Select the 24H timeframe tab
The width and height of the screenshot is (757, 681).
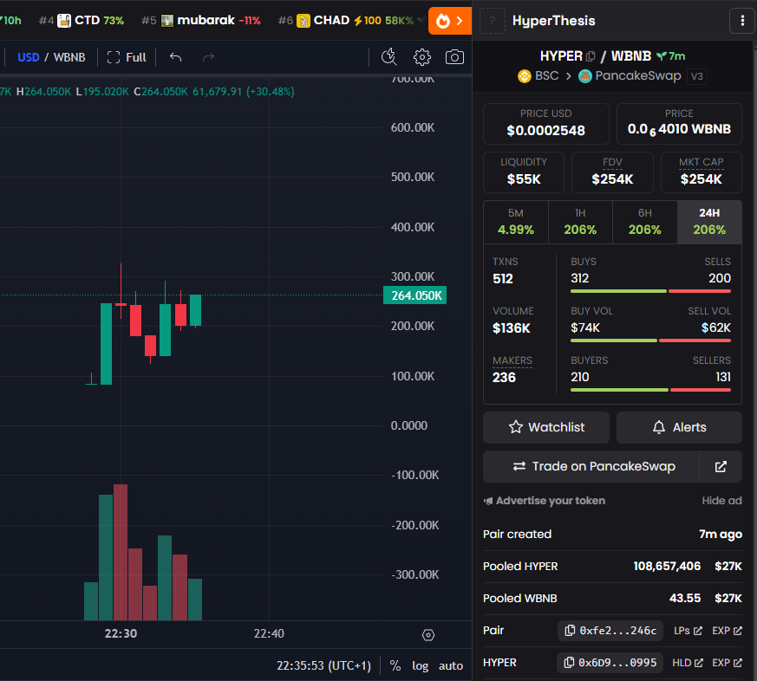[709, 222]
